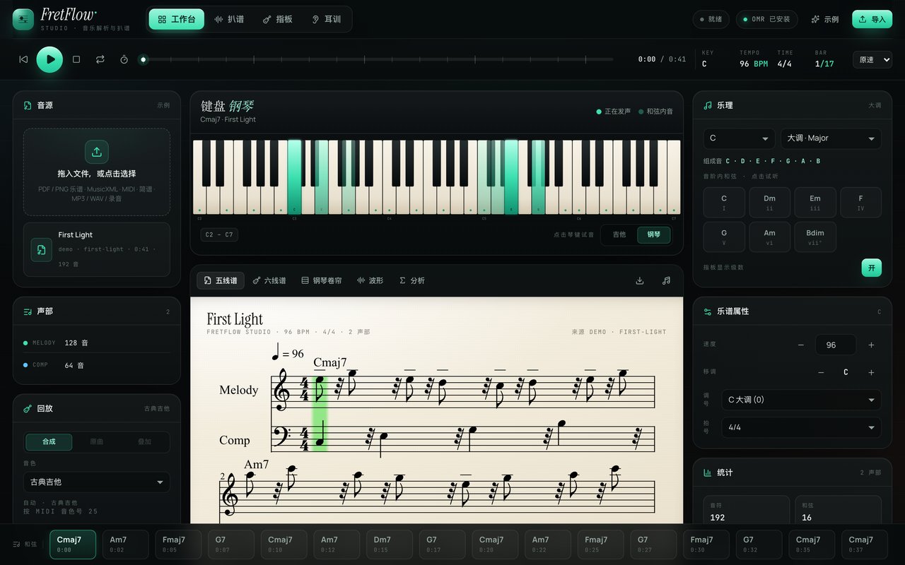
Task: Open the key root C dropdown
Action: [739, 138]
